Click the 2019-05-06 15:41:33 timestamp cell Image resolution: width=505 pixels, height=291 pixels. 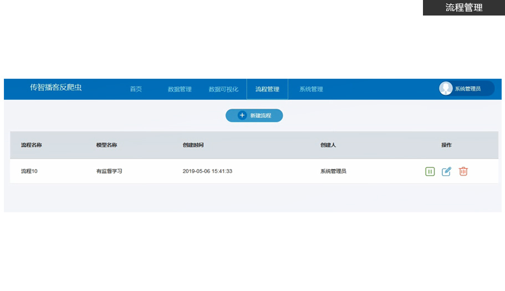click(207, 171)
